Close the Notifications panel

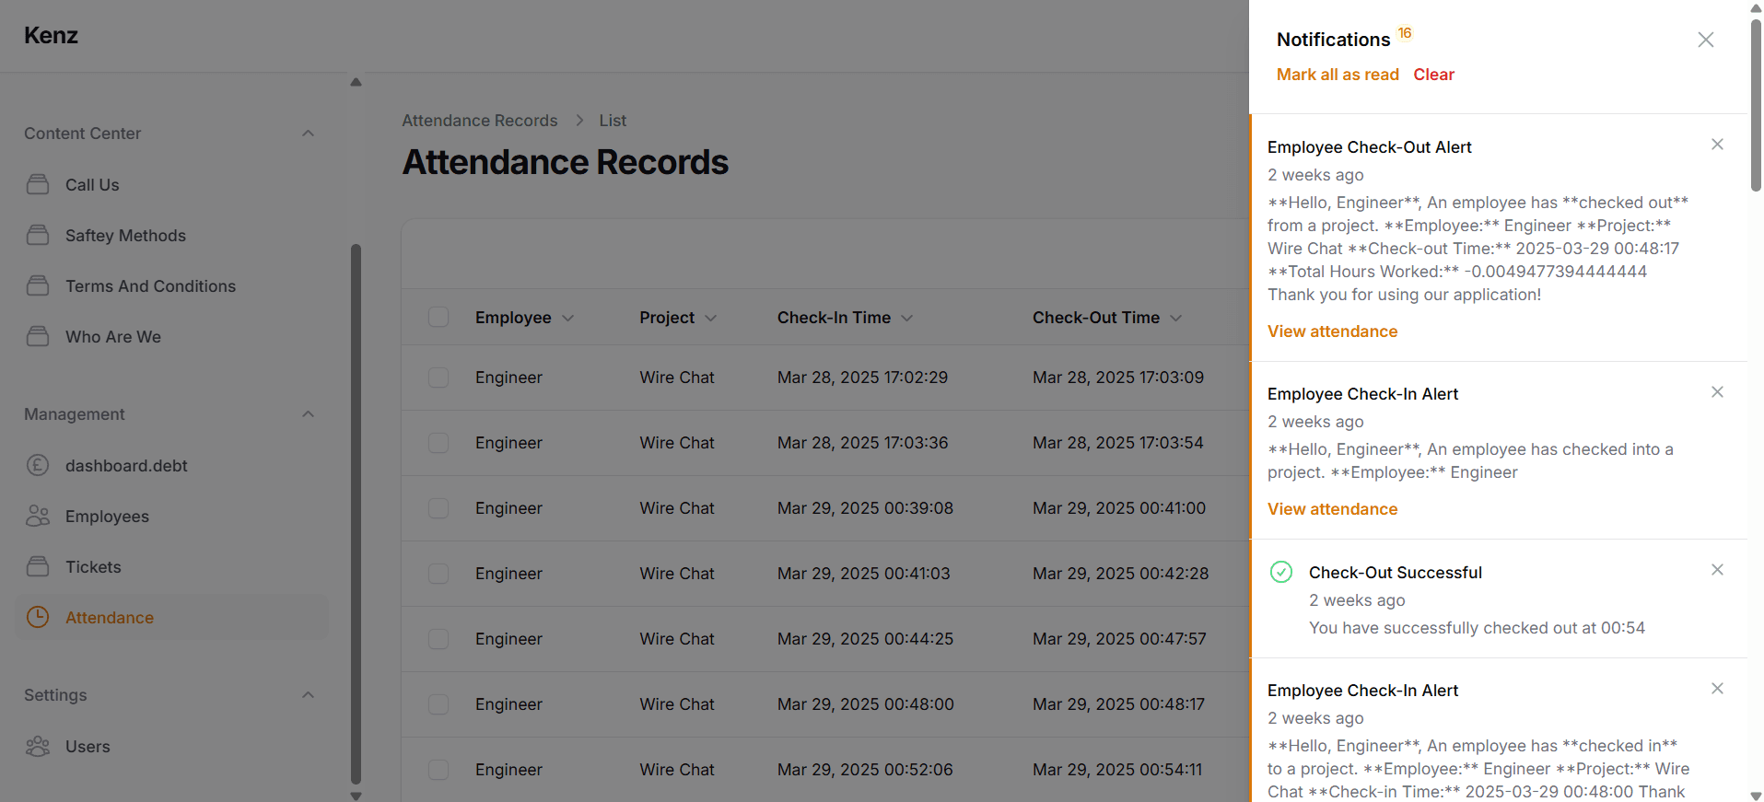click(x=1706, y=40)
